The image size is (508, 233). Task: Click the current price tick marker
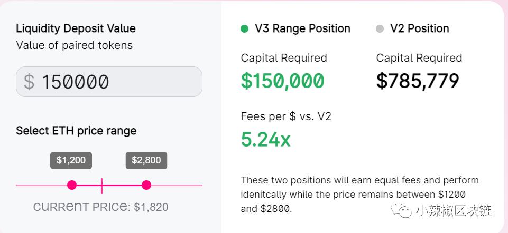click(101, 186)
